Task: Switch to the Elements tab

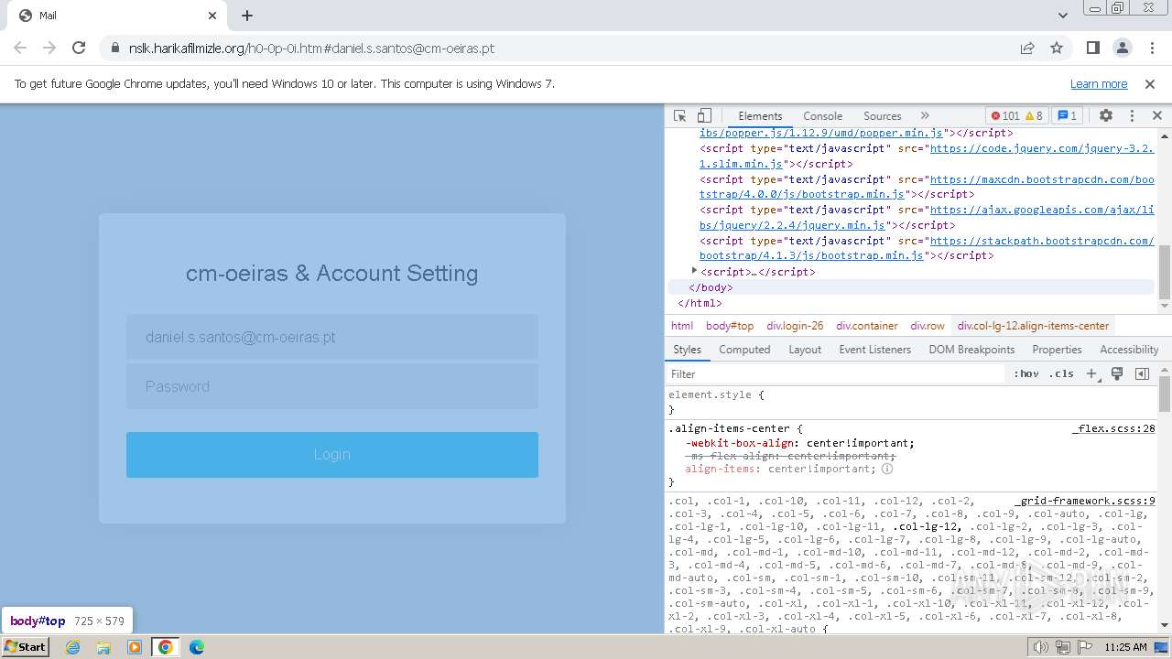Action: [x=760, y=116]
